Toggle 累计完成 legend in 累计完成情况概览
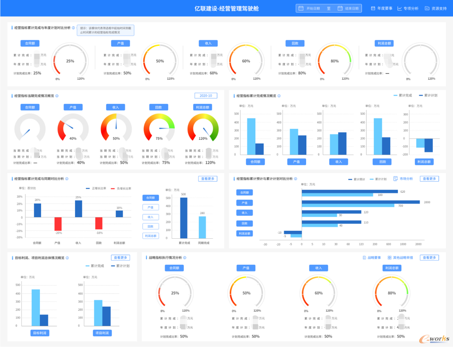Image resolution: width=453 pixels, height=347 pixels. click(403, 95)
